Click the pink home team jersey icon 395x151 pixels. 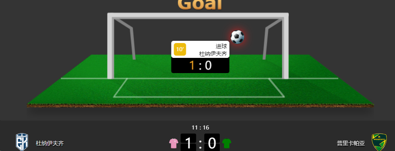173,144
